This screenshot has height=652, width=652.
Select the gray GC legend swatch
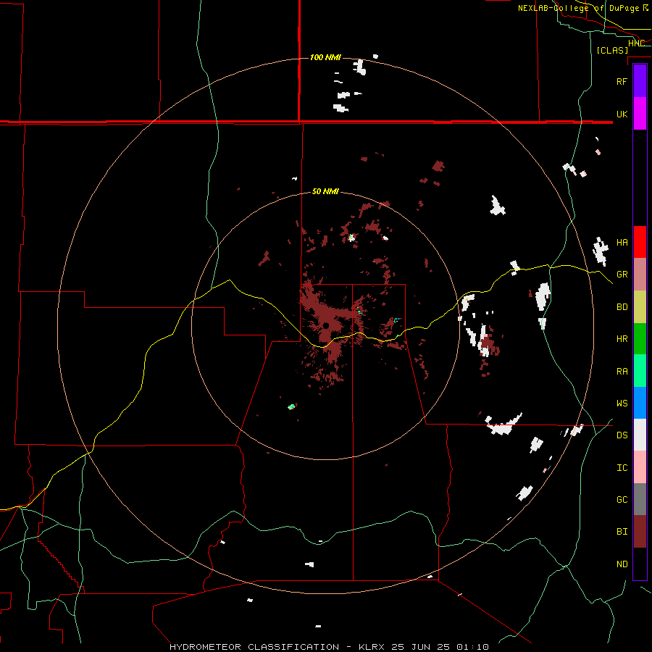(640, 499)
